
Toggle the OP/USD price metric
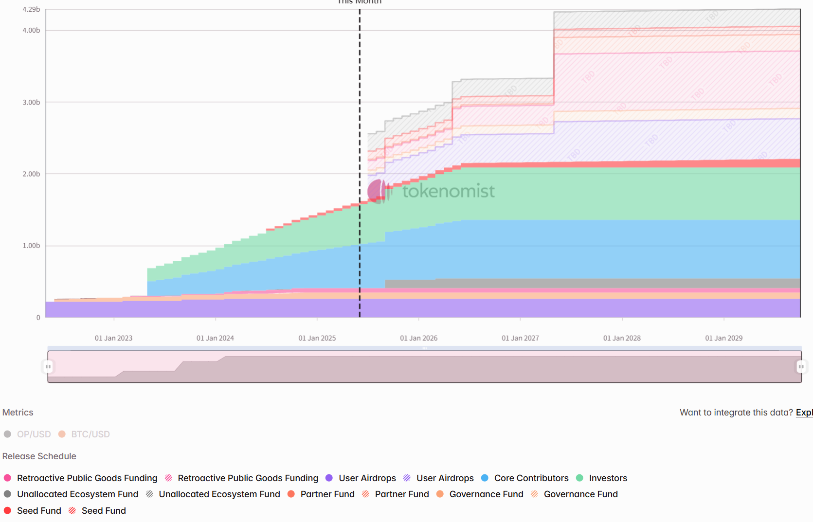pos(27,434)
